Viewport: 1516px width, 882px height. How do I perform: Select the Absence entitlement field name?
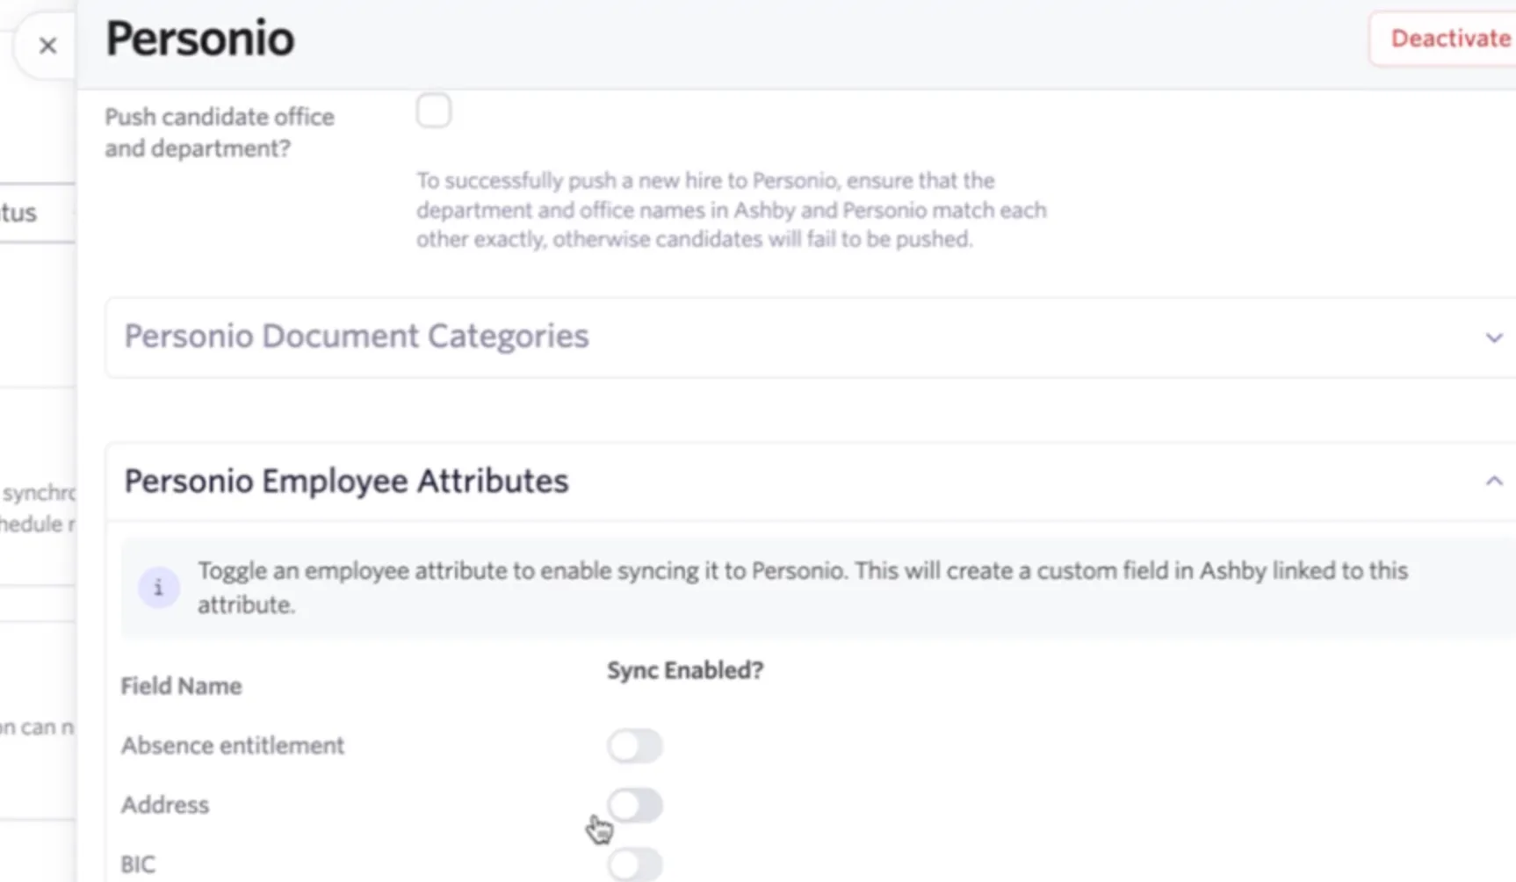pos(233,745)
